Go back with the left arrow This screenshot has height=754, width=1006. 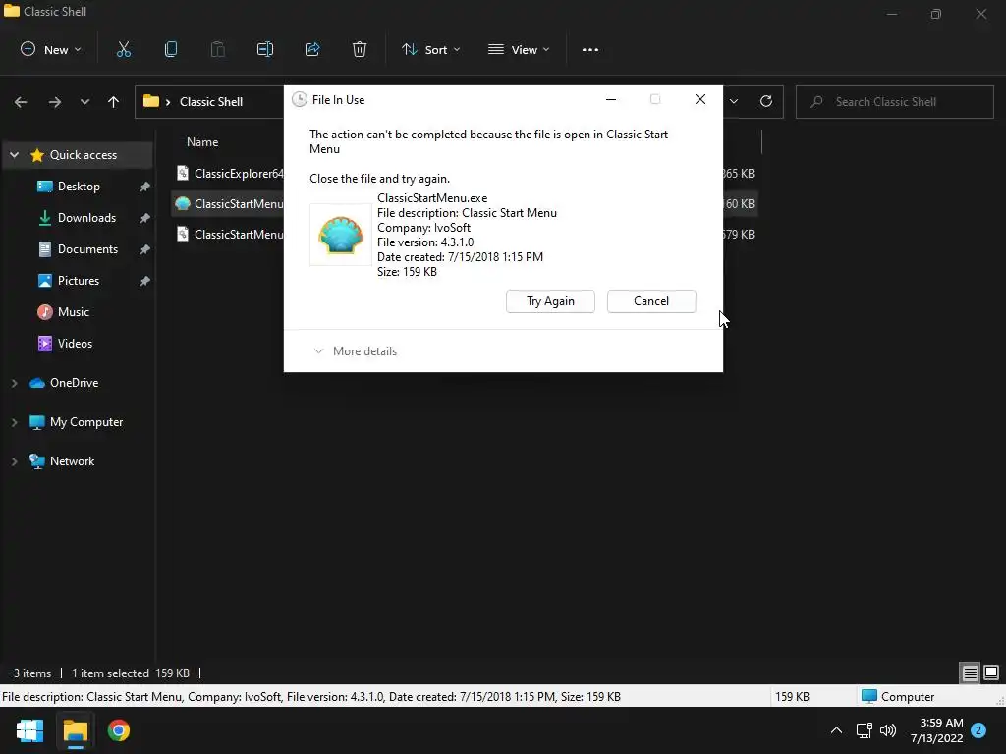[x=21, y=102]
